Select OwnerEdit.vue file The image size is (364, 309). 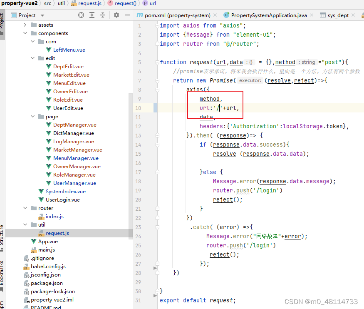point(70,92)
